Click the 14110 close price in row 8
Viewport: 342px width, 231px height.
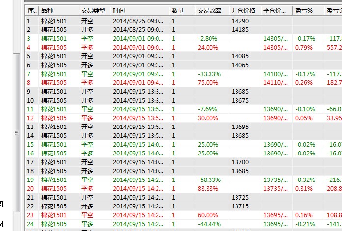coord(275,82)
